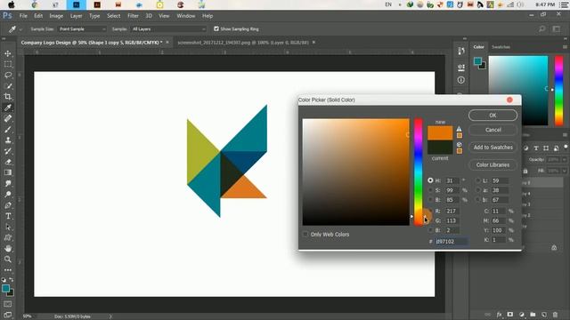
Task: Select the Quick Selection tool
Action: click(8, 86)
